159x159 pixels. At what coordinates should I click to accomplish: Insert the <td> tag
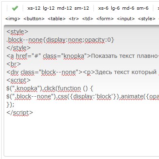tap(87, 19)
